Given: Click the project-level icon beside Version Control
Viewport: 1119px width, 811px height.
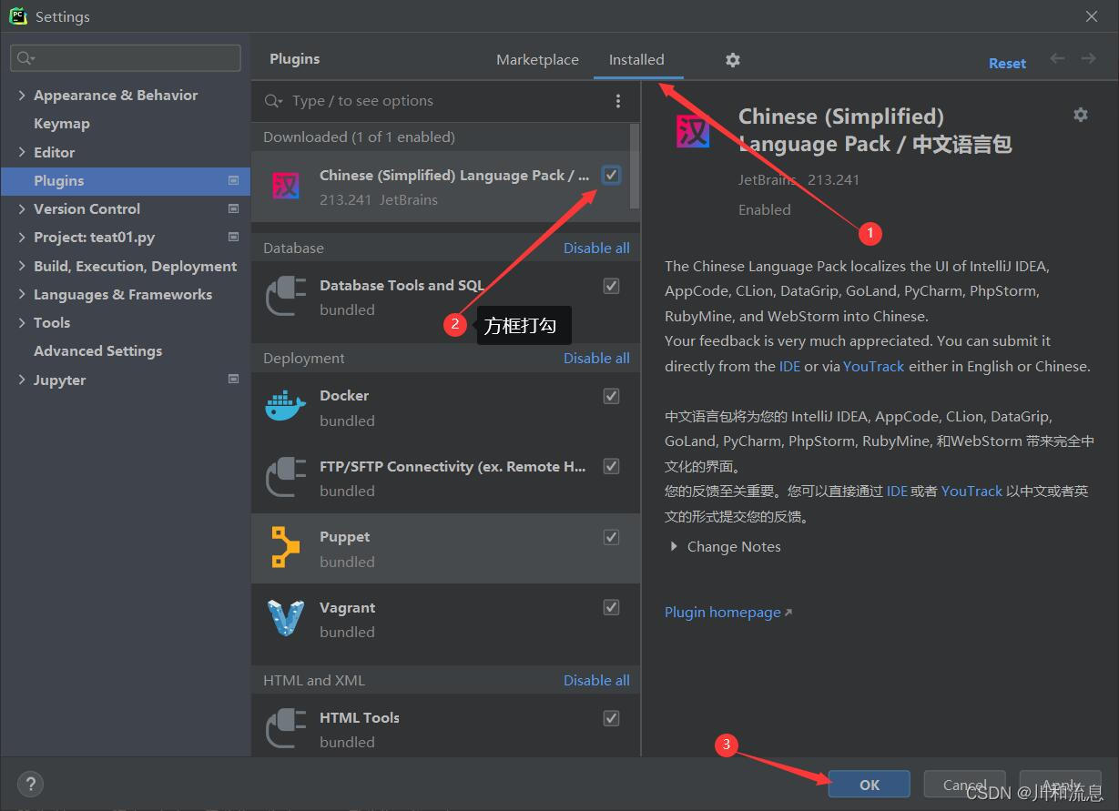Looking at the screenshot, I should 233,208.
